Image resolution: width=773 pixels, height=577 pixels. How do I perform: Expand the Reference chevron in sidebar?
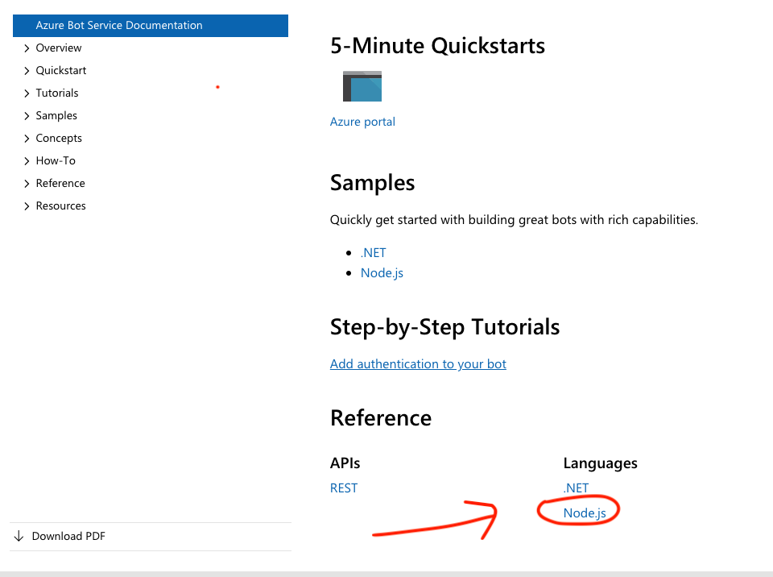(27, 184)
